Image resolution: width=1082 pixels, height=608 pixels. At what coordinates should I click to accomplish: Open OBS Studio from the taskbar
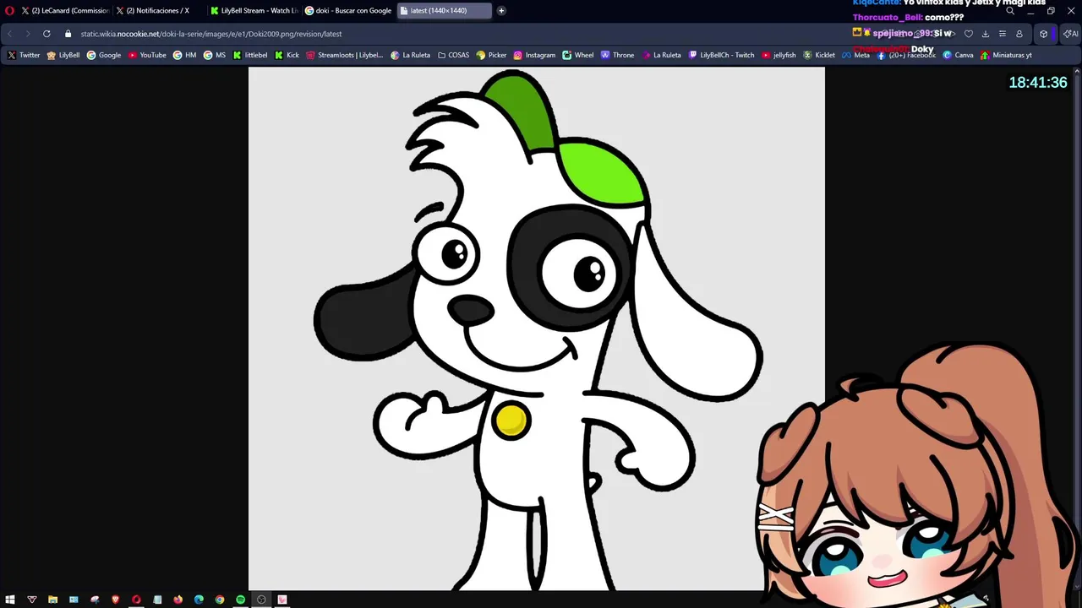pos(261,600)
